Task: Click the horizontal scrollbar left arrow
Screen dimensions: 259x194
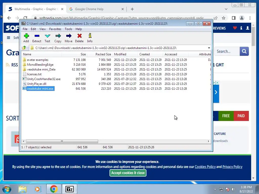Action: [x=24, y=141]
